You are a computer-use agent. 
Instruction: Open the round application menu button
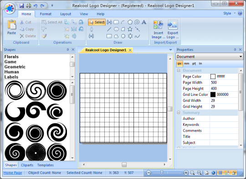tap(10, 8)
